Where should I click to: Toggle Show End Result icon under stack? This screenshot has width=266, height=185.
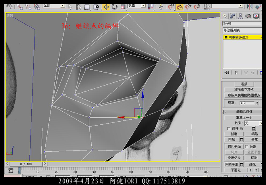tap(236, 73)
